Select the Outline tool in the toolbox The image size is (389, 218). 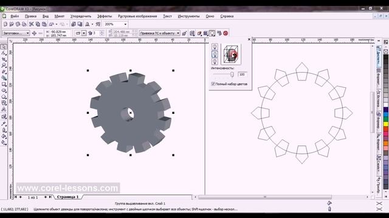4,130
